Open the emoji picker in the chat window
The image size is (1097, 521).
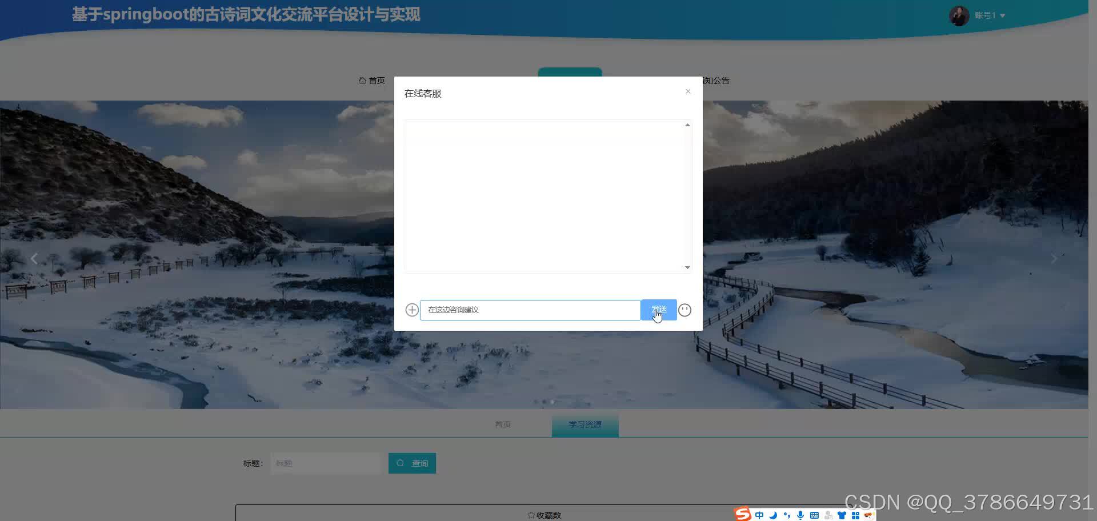684,310
